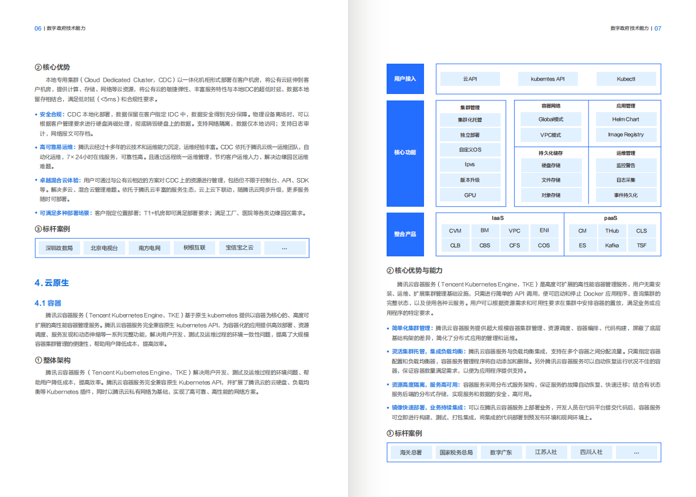This screenshot has height=497, width=696.
Task: Expand the ellipsis after 四川人社
Action: click(636, 452)
